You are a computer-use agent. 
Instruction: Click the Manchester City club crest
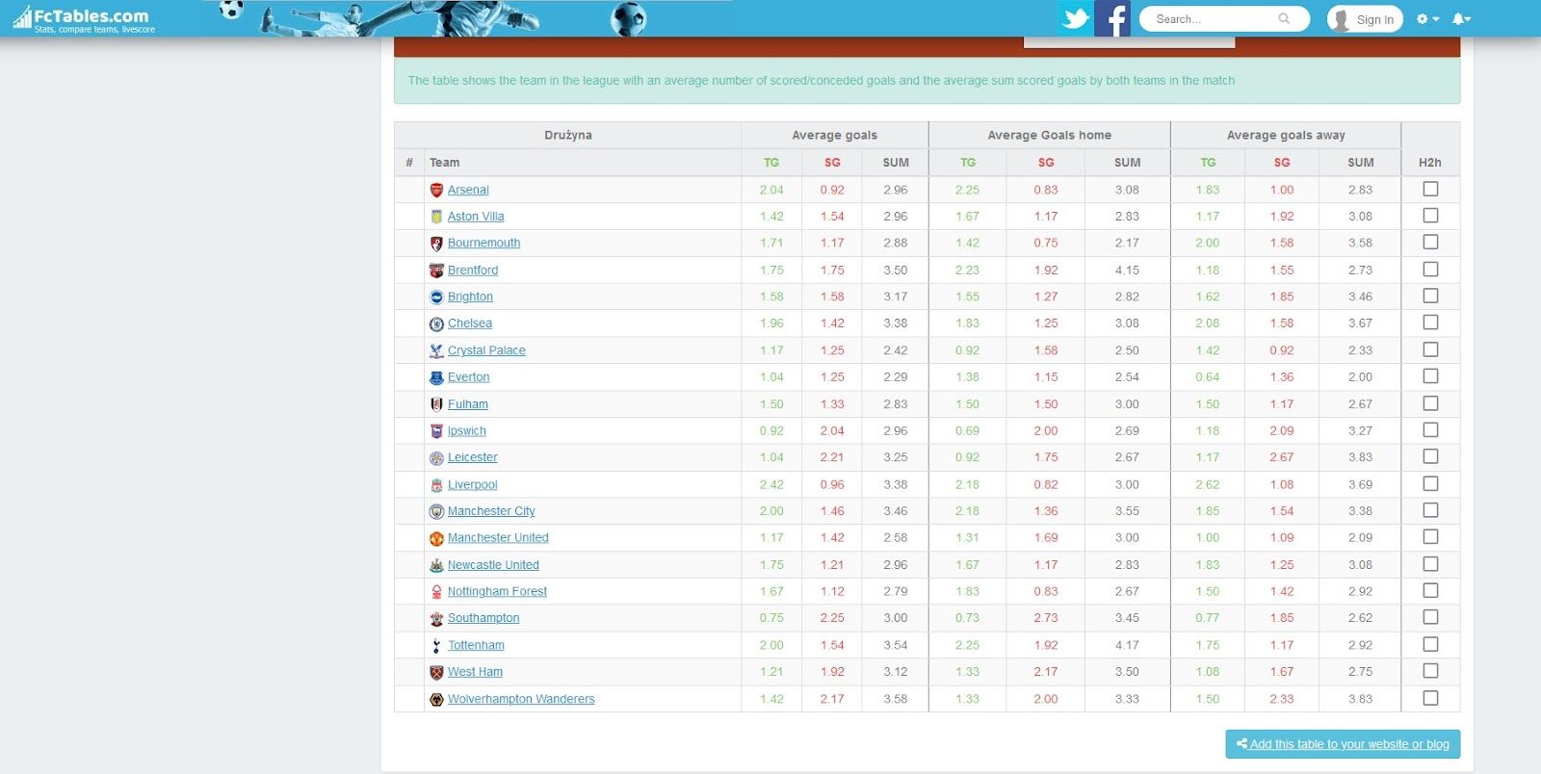436,511
